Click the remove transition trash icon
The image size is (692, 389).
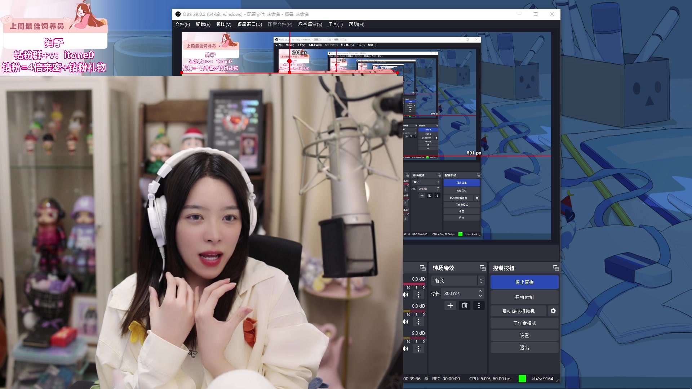[x=465, y=305]
